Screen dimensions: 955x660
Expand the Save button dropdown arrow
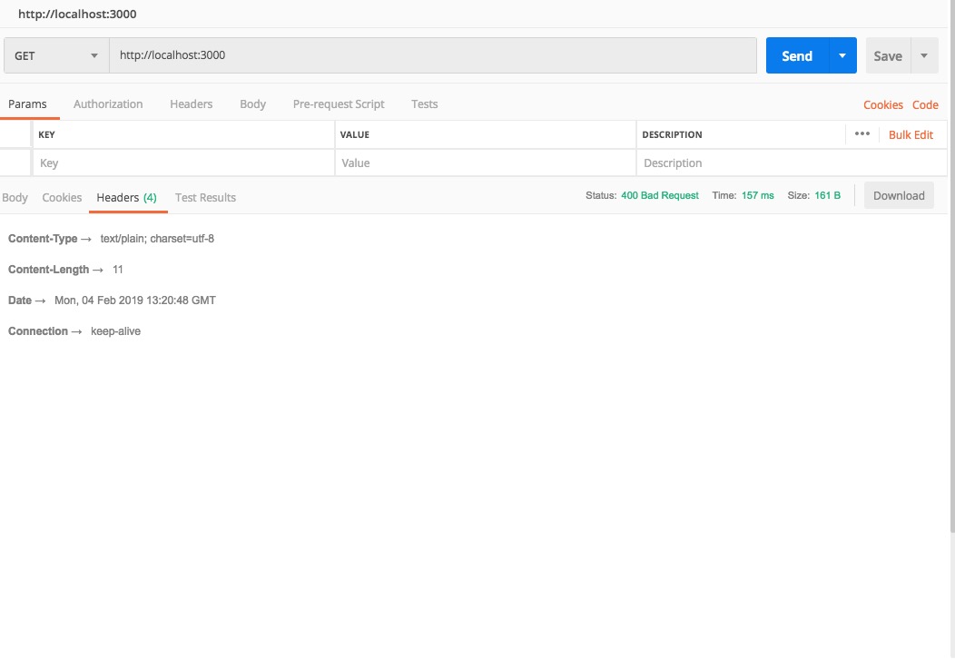(x=924, y=55)
